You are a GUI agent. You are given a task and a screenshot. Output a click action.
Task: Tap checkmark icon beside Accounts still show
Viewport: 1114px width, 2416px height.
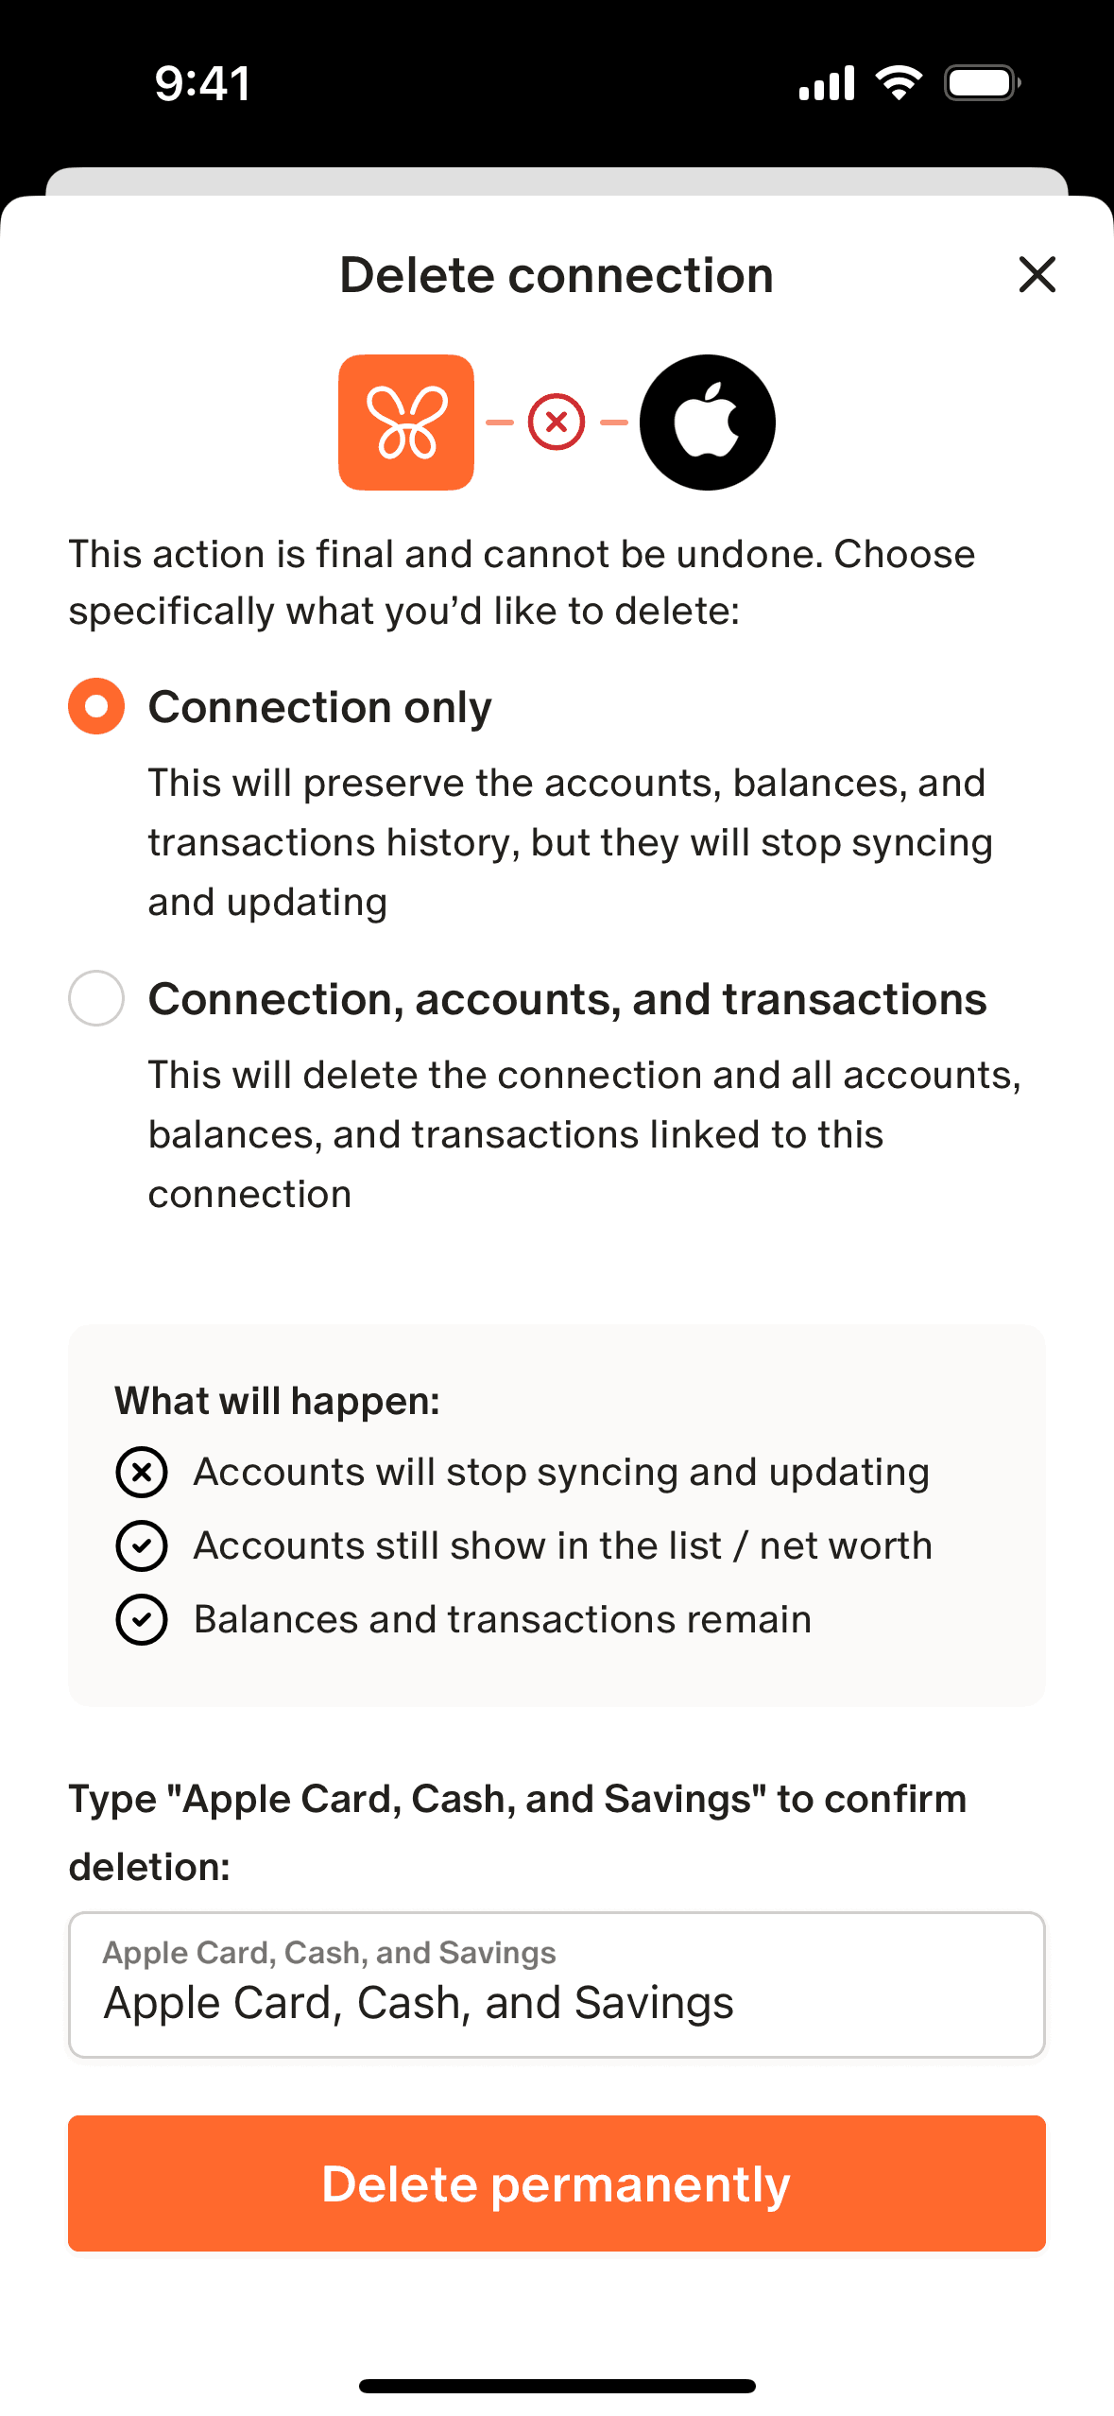(x=142, y=1545)
